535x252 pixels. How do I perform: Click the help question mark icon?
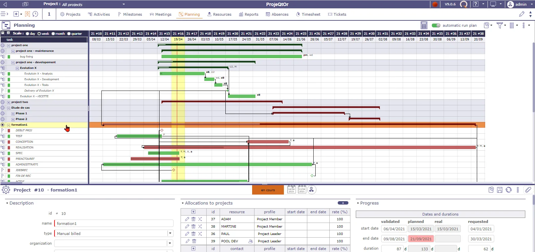[x=475, y=4]
